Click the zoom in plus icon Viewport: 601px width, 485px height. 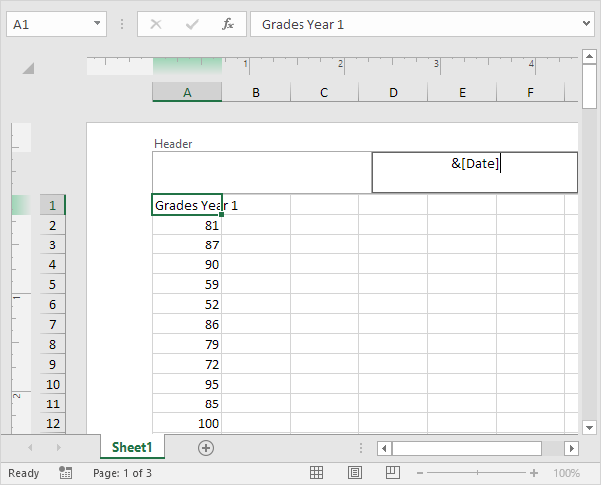[534, 474]
